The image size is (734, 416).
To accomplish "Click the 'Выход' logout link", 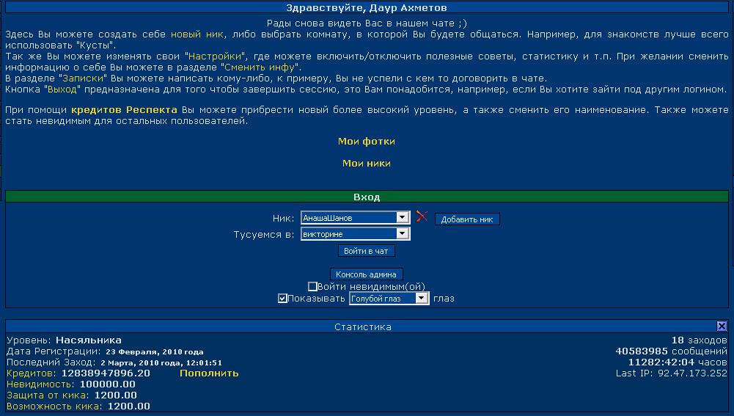I will (62, 89).
